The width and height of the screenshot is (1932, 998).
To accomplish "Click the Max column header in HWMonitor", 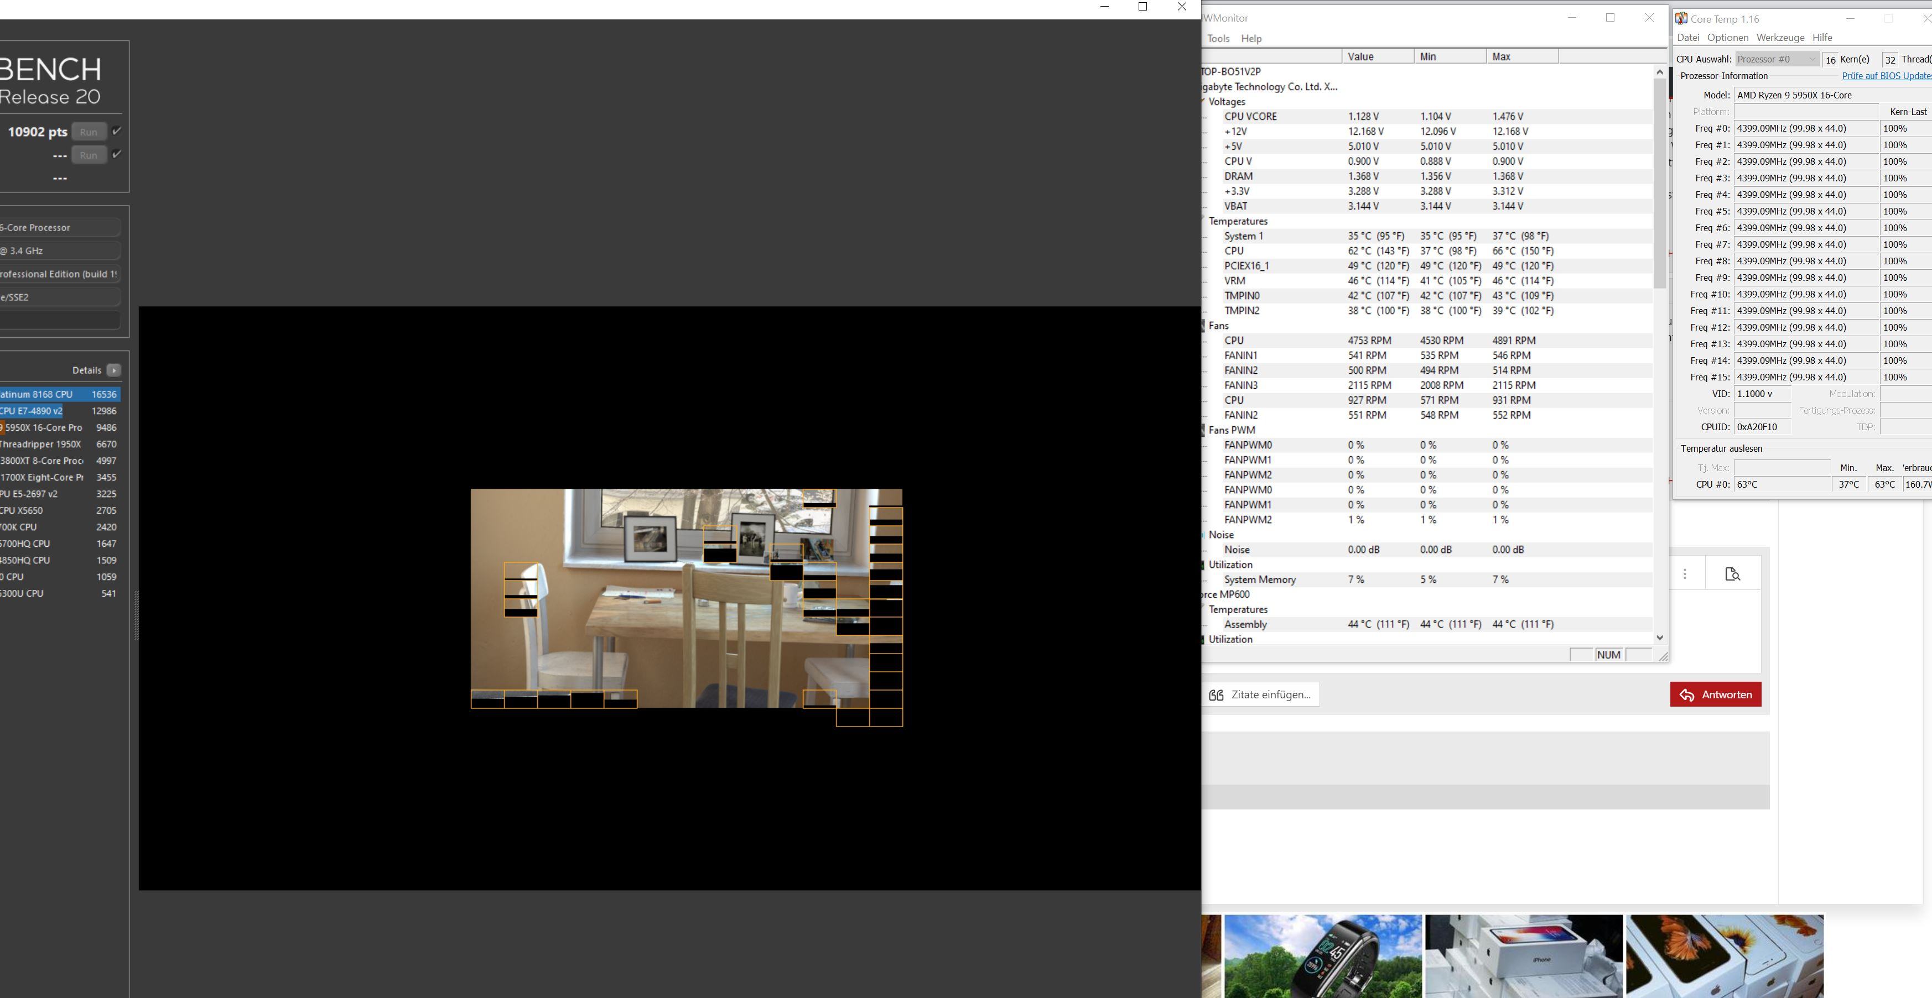I will (1521, 56).
